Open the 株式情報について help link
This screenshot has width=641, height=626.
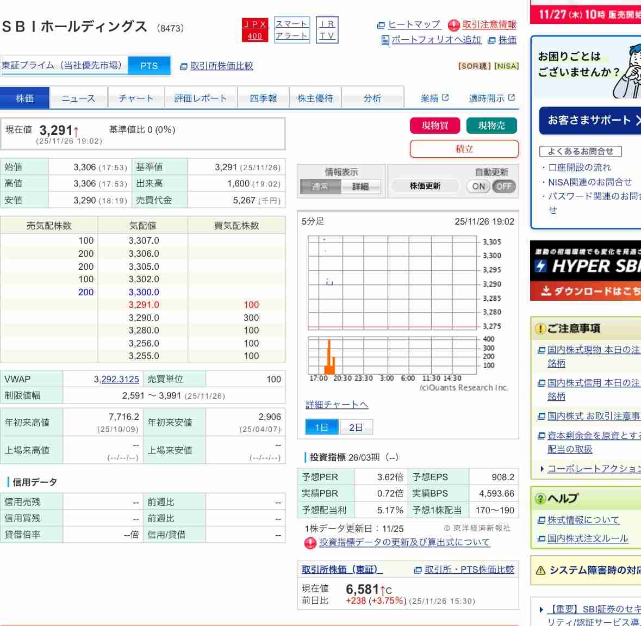[583, 520]
